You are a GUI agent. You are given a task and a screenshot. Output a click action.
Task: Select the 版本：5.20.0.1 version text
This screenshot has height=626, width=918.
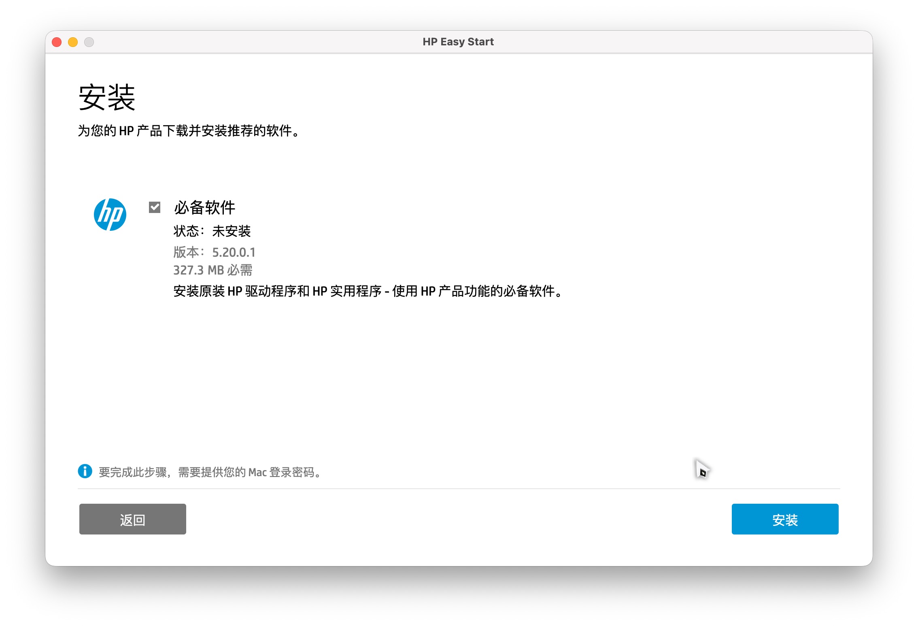pyautogui.click(x=215, y=252)
